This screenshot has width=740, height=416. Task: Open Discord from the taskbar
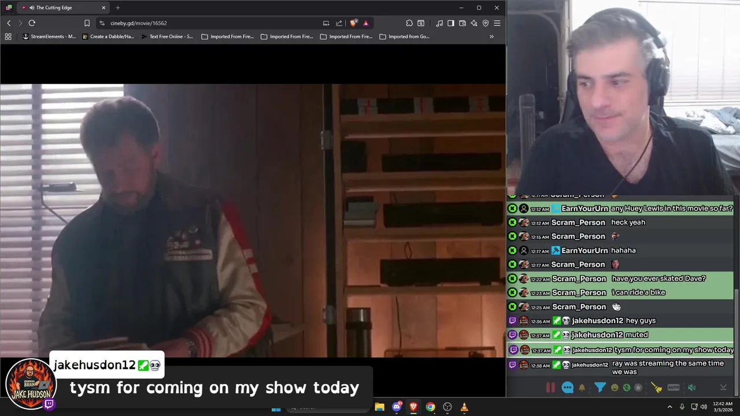click(397, 407)
